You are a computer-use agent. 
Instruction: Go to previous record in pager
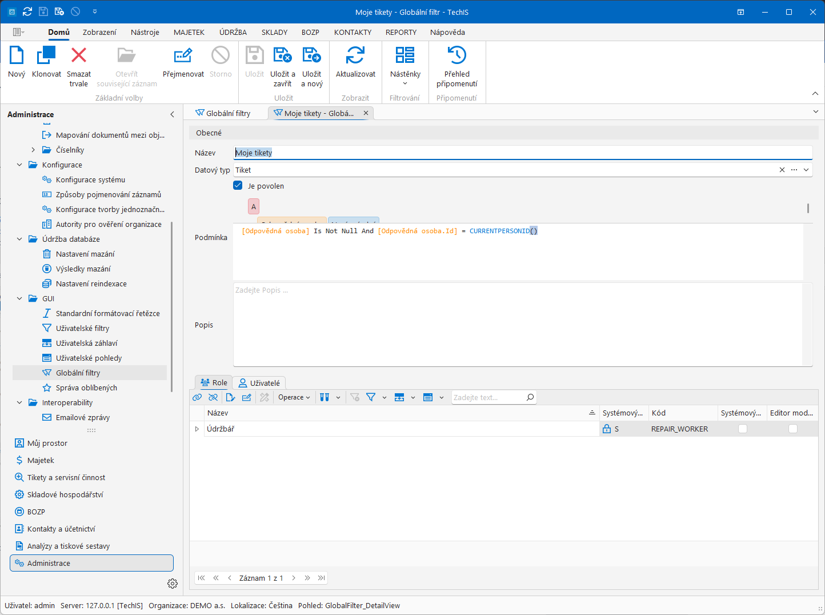[x=230, y=578]
